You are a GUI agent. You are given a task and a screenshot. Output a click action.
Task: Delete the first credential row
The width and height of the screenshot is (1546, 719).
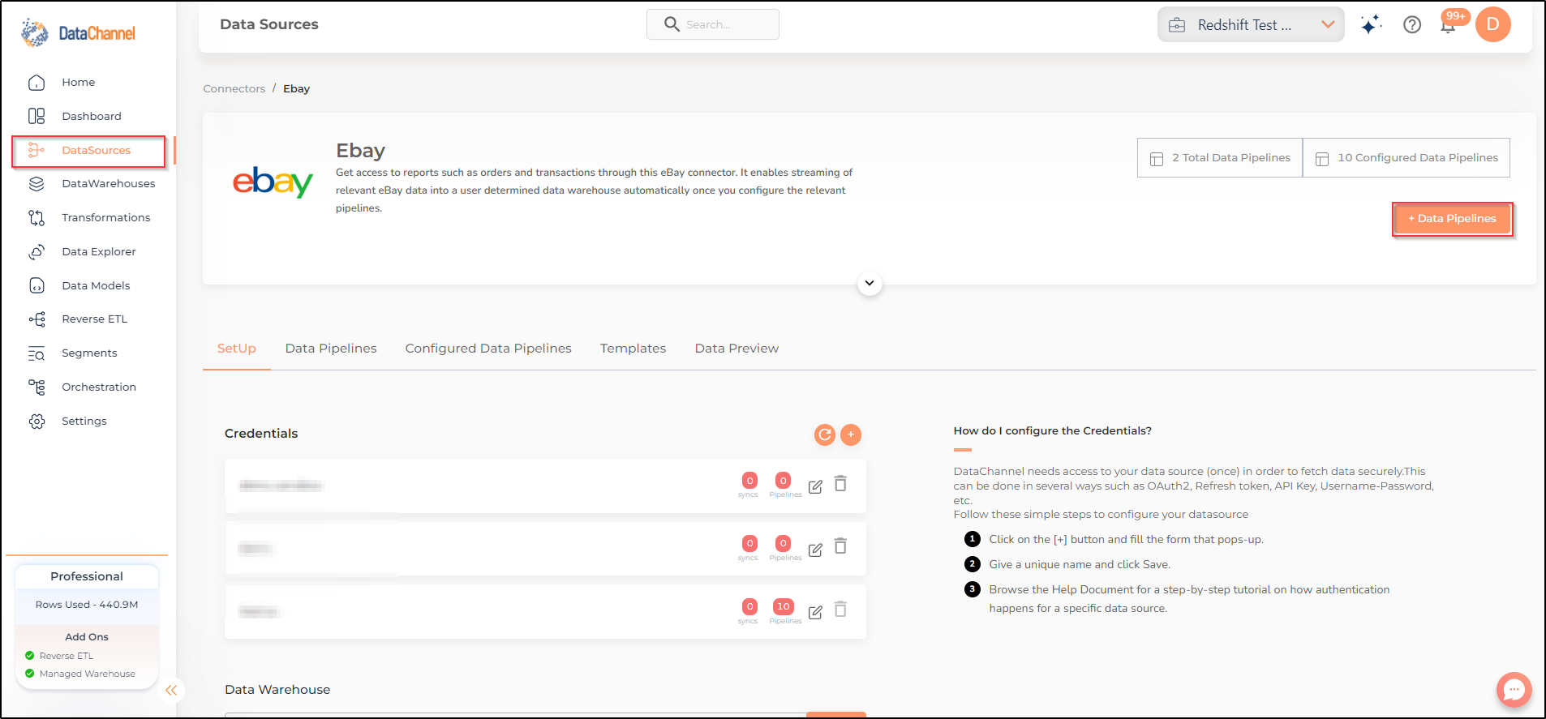pyautogui.click(x=841, y=484)
